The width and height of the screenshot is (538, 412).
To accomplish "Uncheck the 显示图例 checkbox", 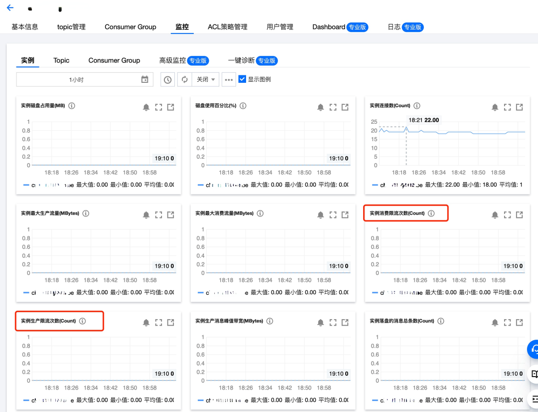I will [x=242, y=78].
